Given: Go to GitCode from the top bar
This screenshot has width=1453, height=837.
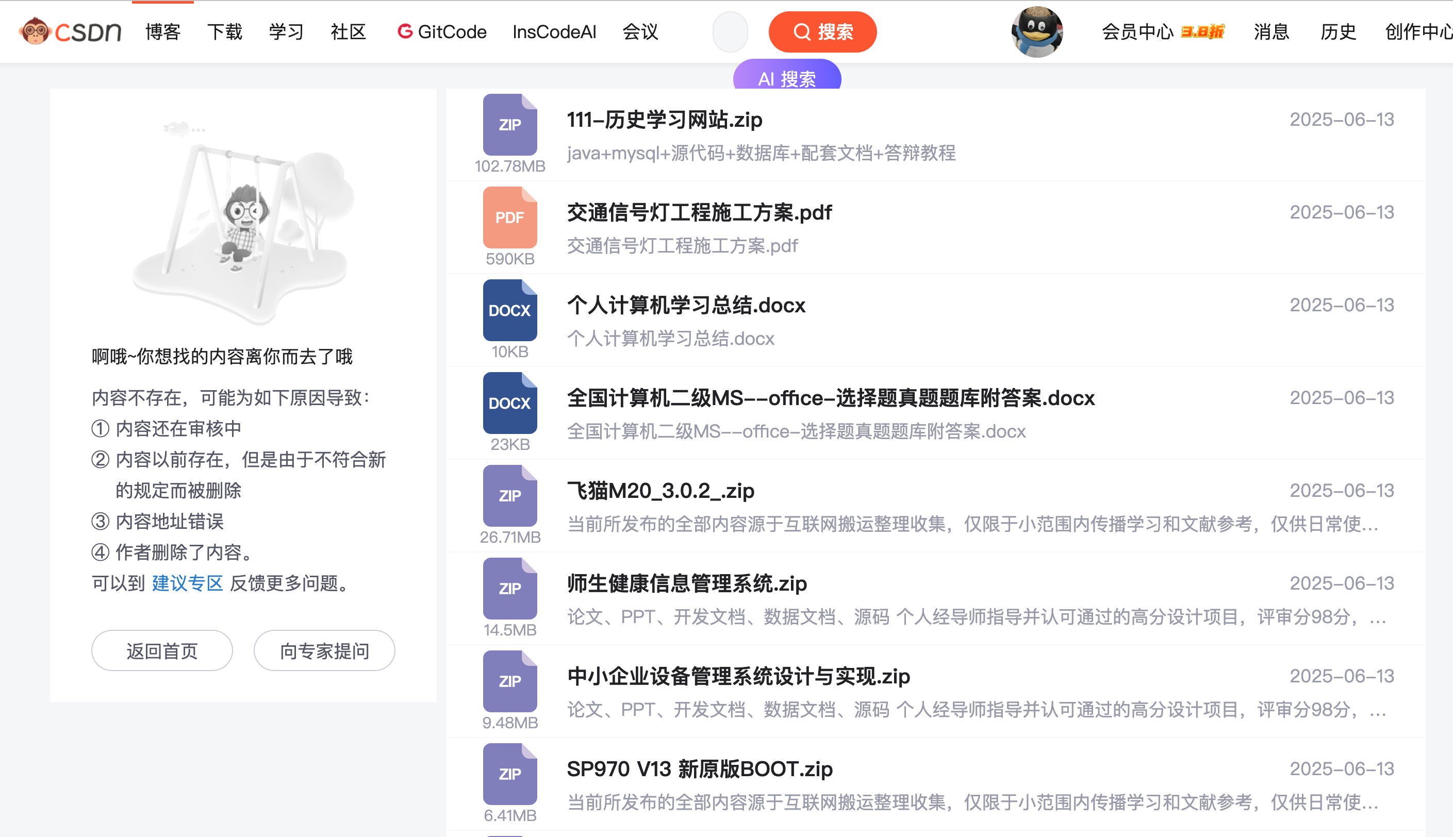Looking at the screenshot, I should [441, 31].
